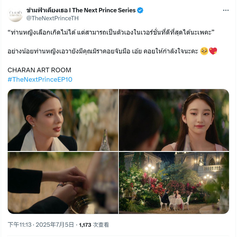Click the 1,173 次查看 view count

click(94, 225)
